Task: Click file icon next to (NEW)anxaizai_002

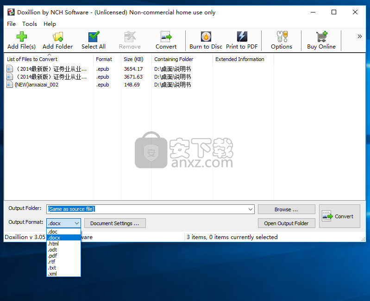Action: point(10,85)
